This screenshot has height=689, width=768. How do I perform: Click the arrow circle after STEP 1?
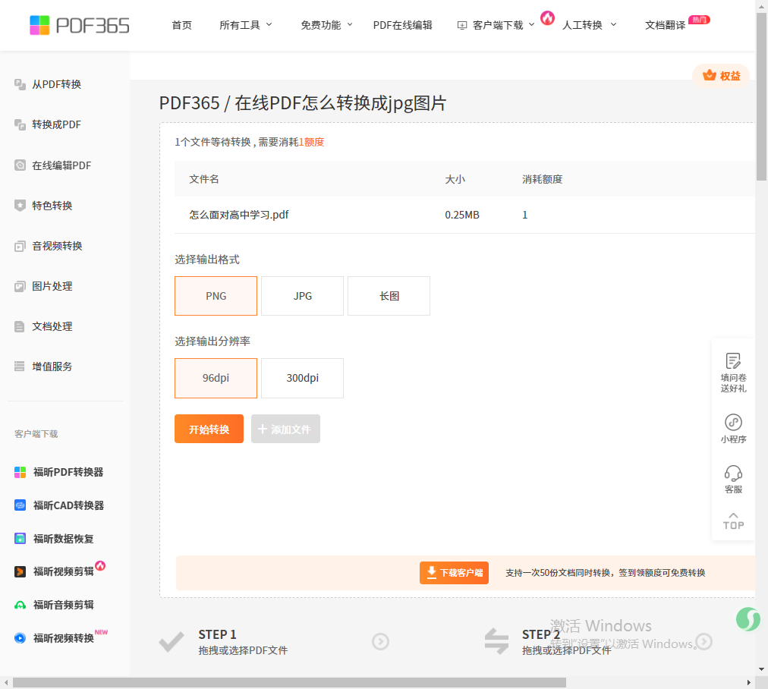coord(380,641)
